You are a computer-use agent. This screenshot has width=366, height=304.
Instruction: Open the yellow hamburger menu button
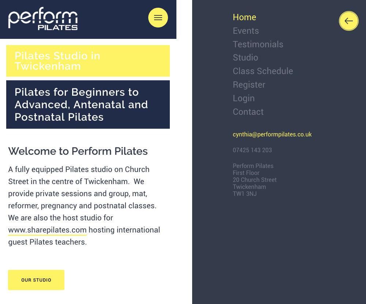coord(158,18)
